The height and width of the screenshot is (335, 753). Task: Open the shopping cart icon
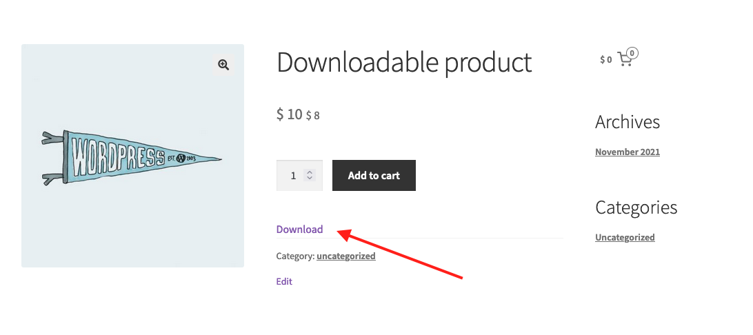(x=624, y=59)
